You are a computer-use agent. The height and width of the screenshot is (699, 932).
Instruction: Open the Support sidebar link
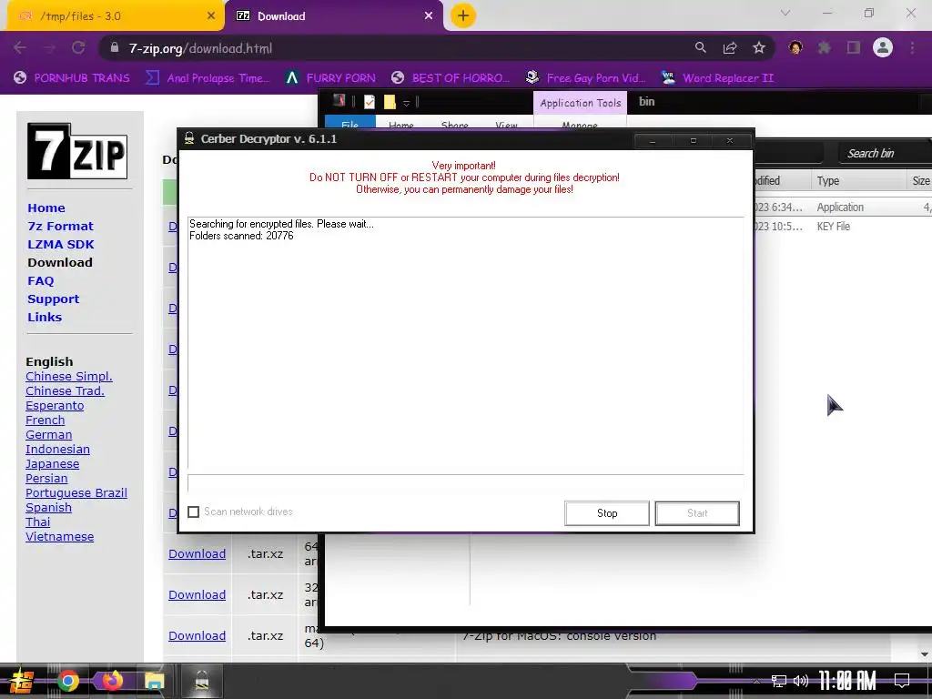pos(53,299)
